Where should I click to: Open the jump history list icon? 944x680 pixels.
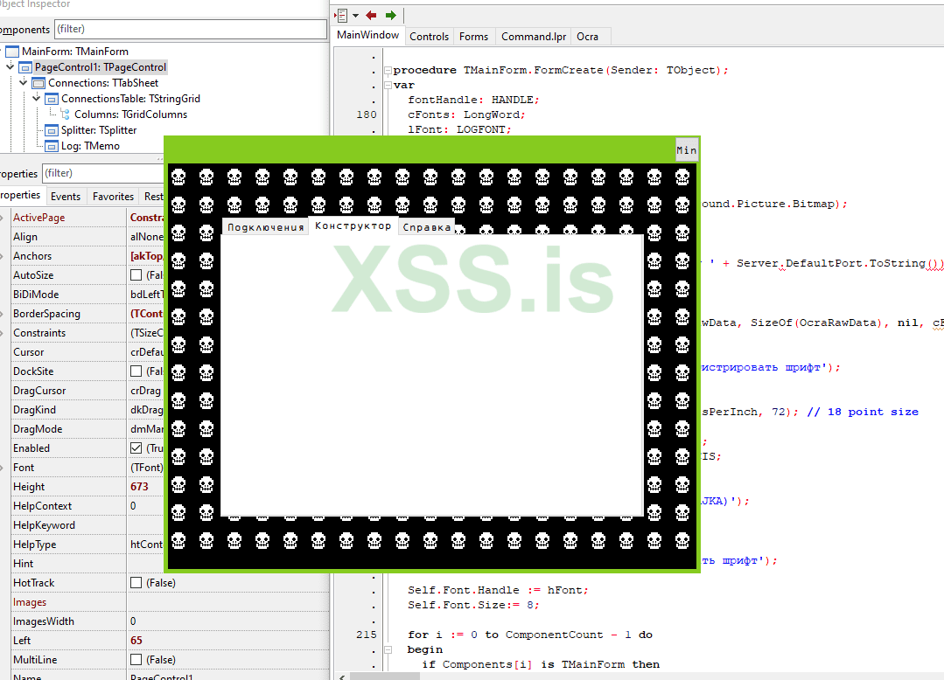tap(342, 15)
